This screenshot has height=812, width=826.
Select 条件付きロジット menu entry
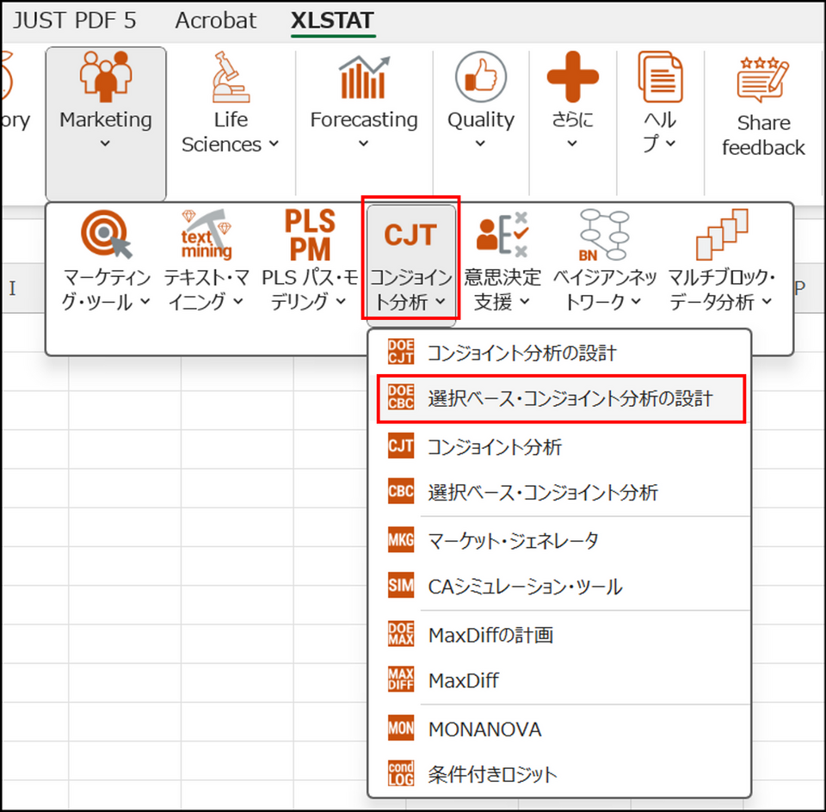click(x=492, y=774)
